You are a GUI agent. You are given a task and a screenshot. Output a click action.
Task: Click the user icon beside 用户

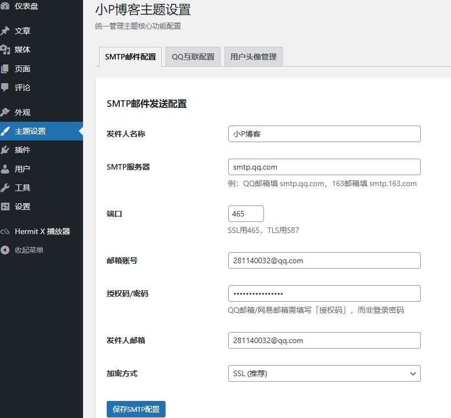tap(5, 169)
